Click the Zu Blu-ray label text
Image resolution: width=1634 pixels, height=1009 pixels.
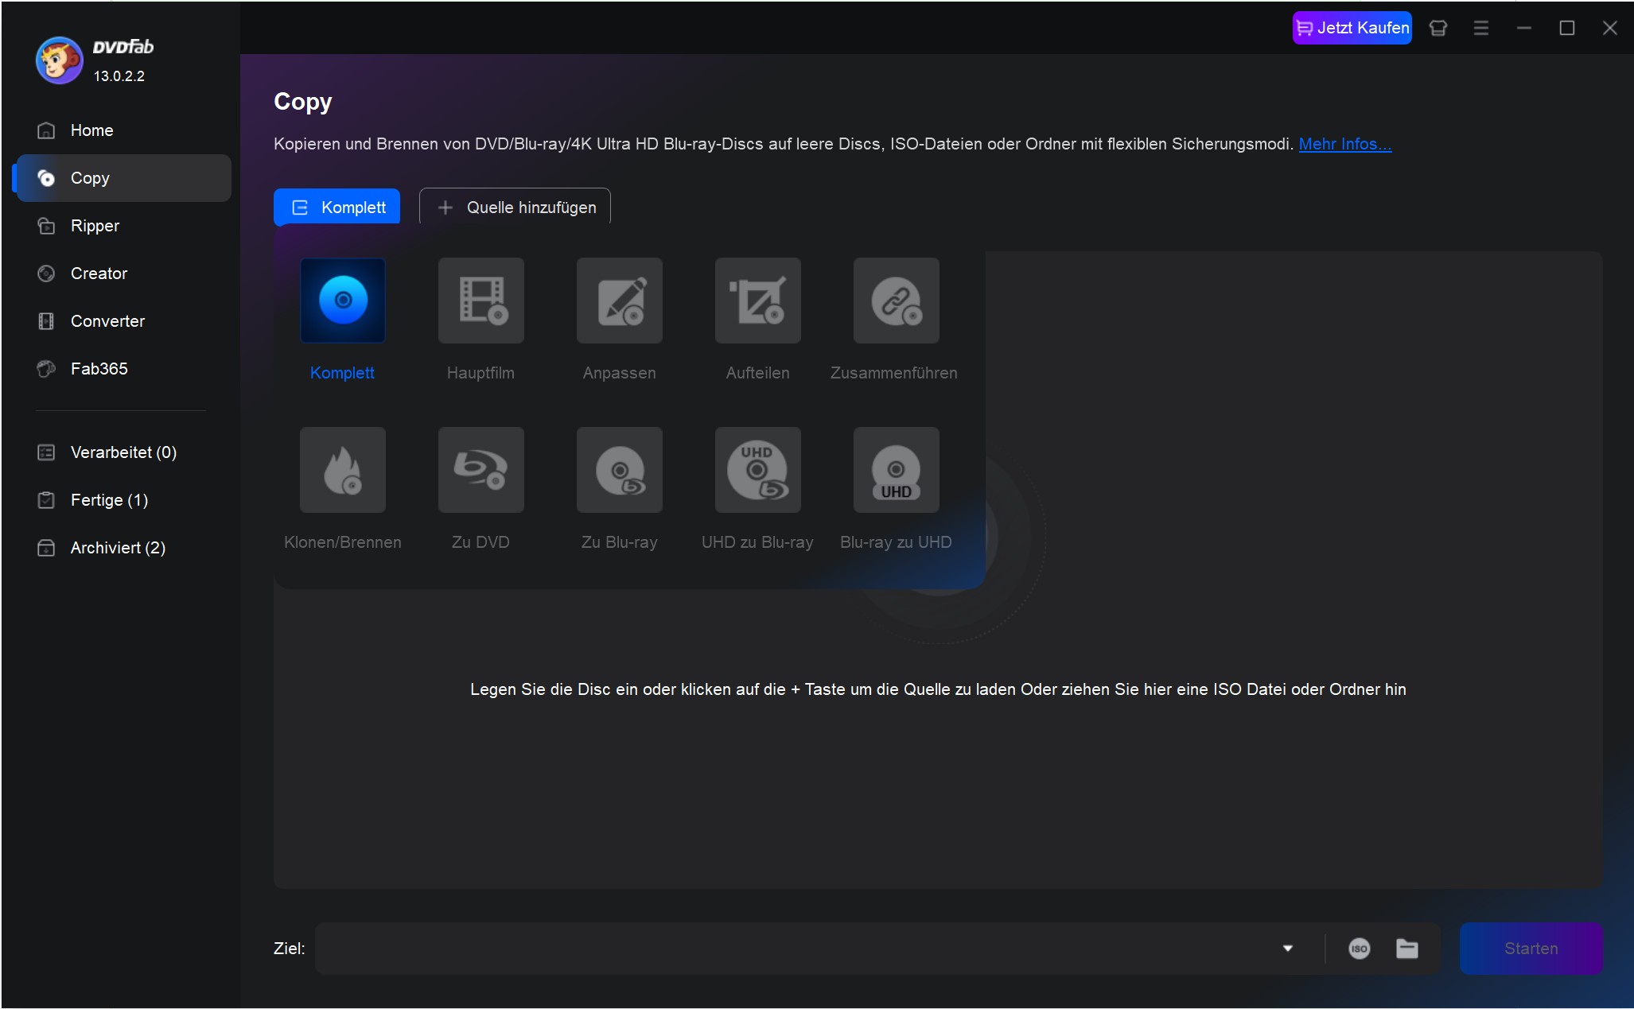click(620, 542)
